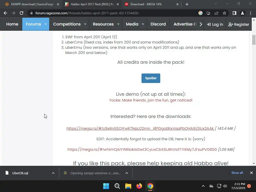Screen dimensions: 256x192
Task: Open the Resources menu item
Action: 103,24
